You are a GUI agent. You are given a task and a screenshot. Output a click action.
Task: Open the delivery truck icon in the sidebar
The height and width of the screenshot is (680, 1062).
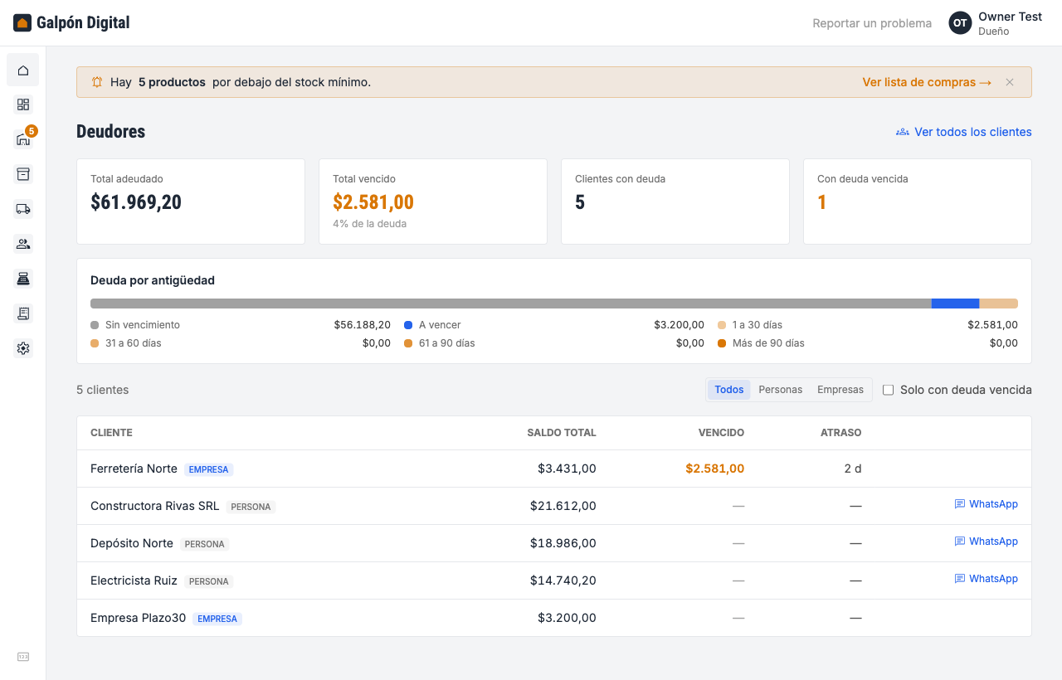point(23,209)
